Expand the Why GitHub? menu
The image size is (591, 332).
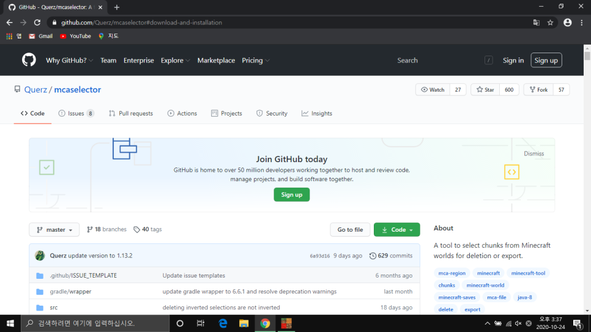pos(70,61)
